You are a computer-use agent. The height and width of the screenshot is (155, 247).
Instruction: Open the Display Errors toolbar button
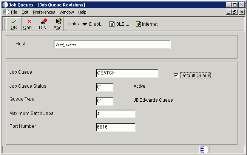[x=44, y=24]
